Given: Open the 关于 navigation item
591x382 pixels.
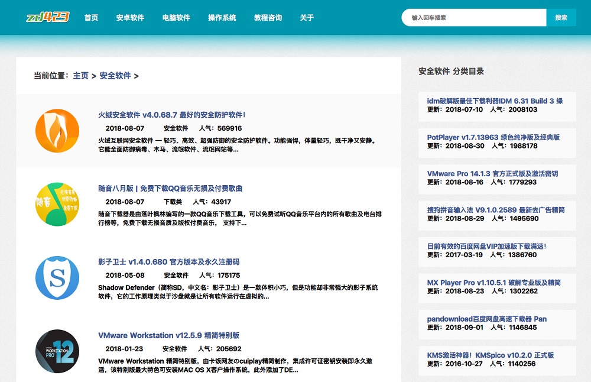Looking at the screenshot, I should pyautogui.click(x=307, y=18).
